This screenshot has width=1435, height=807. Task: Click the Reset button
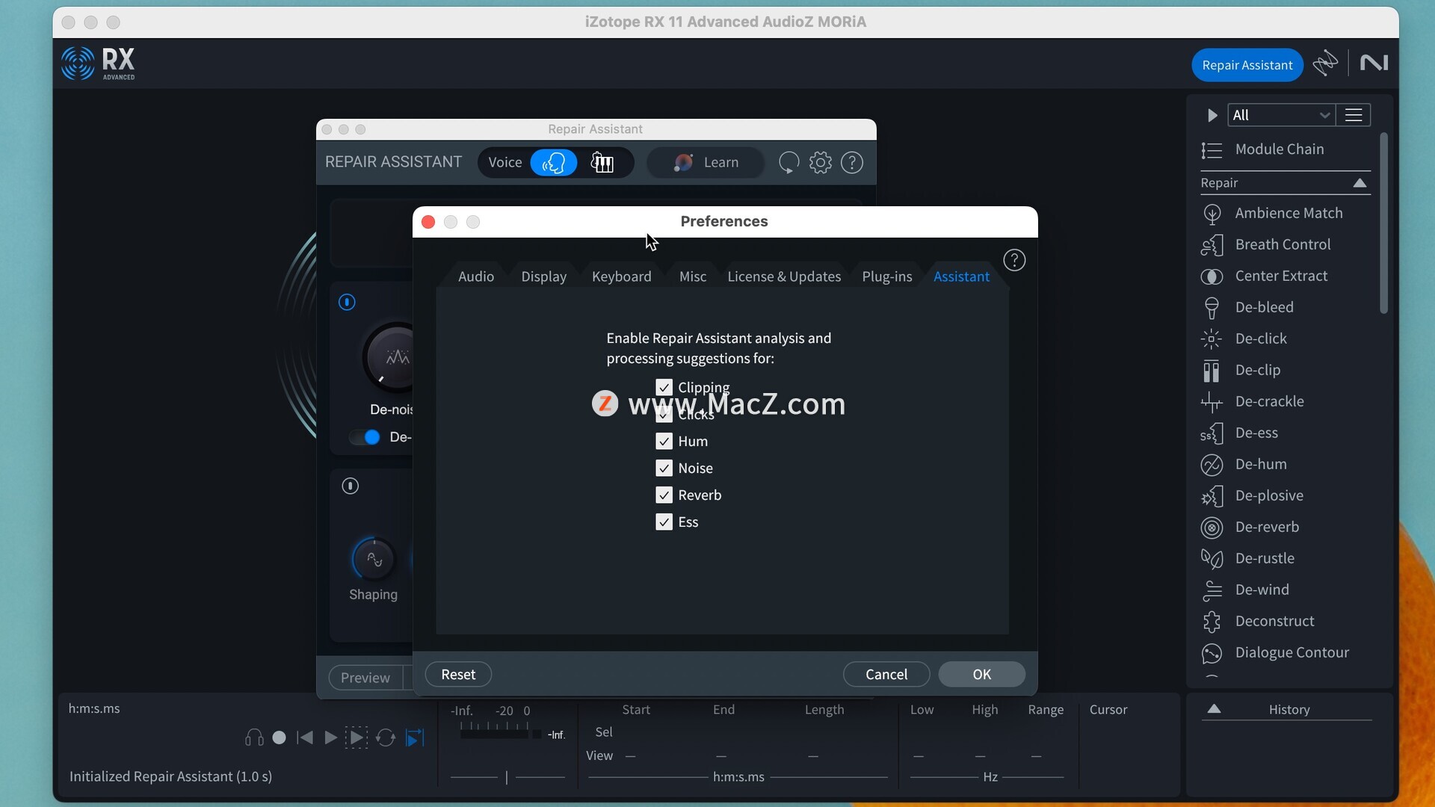(458, 675)
